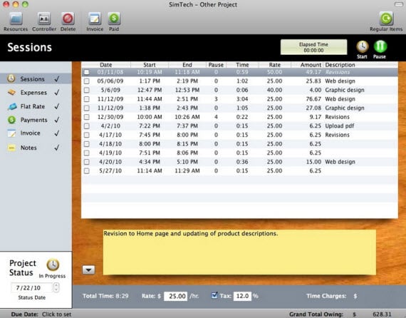Open the Controller toolbar icon

(44, 19)
